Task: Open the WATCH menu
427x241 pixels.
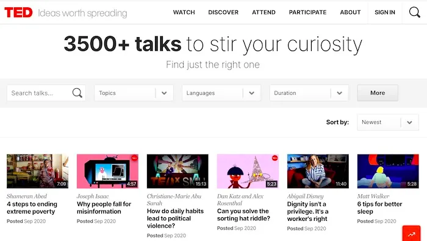Action: coord(184,12)
